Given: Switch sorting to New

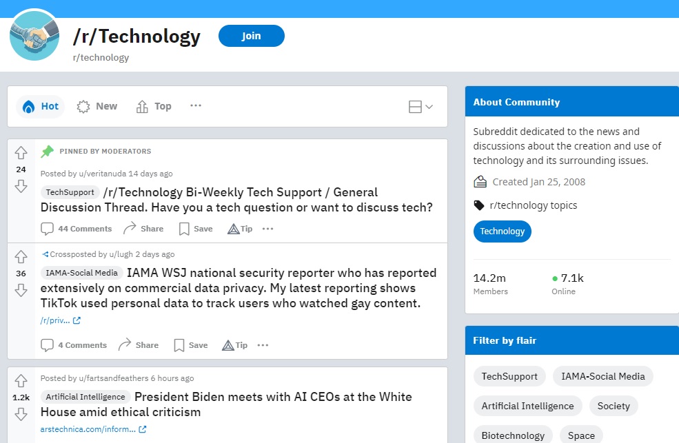Looking at the screenshot, I should click(97, 106).
